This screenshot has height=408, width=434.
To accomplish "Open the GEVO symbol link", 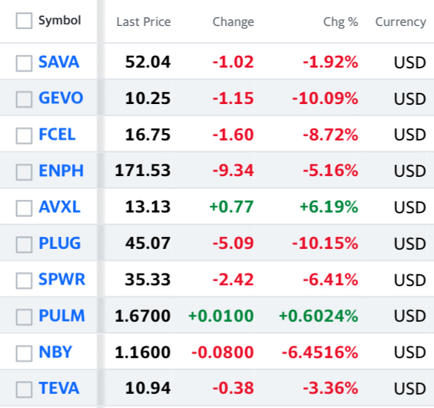I will pyautogui.click(x=61, y=97).
